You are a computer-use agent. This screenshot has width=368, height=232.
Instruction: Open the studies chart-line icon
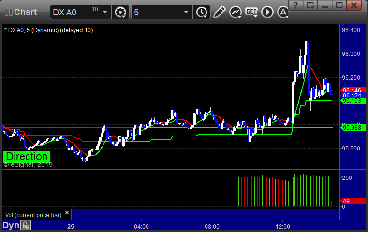coord(236,12)
